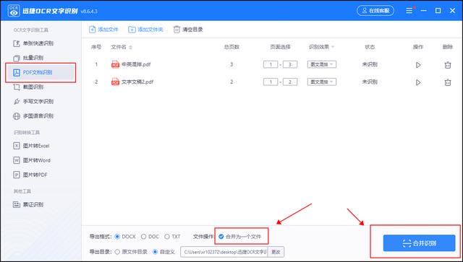Switch to 批量识别 in sidebar

[x=29, y=58]
